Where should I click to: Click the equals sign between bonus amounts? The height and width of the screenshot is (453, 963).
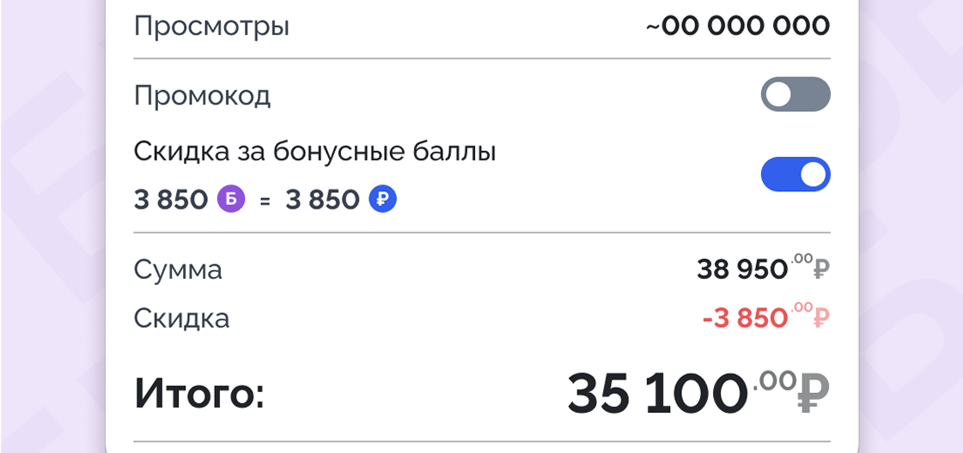point(265,201)
